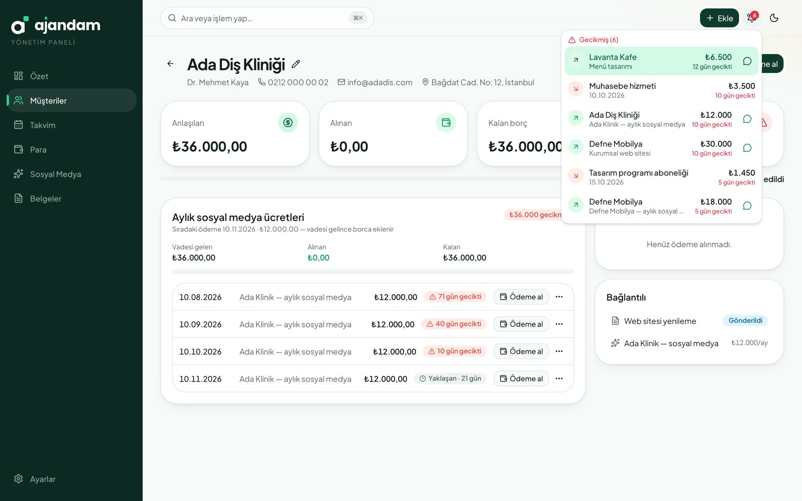The width and height of the screenshot is (802, 501).
Task: Edit client name with the pencil icon
Action: (296, 64)
